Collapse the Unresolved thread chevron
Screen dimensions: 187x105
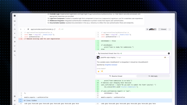[x=97, y=53]
